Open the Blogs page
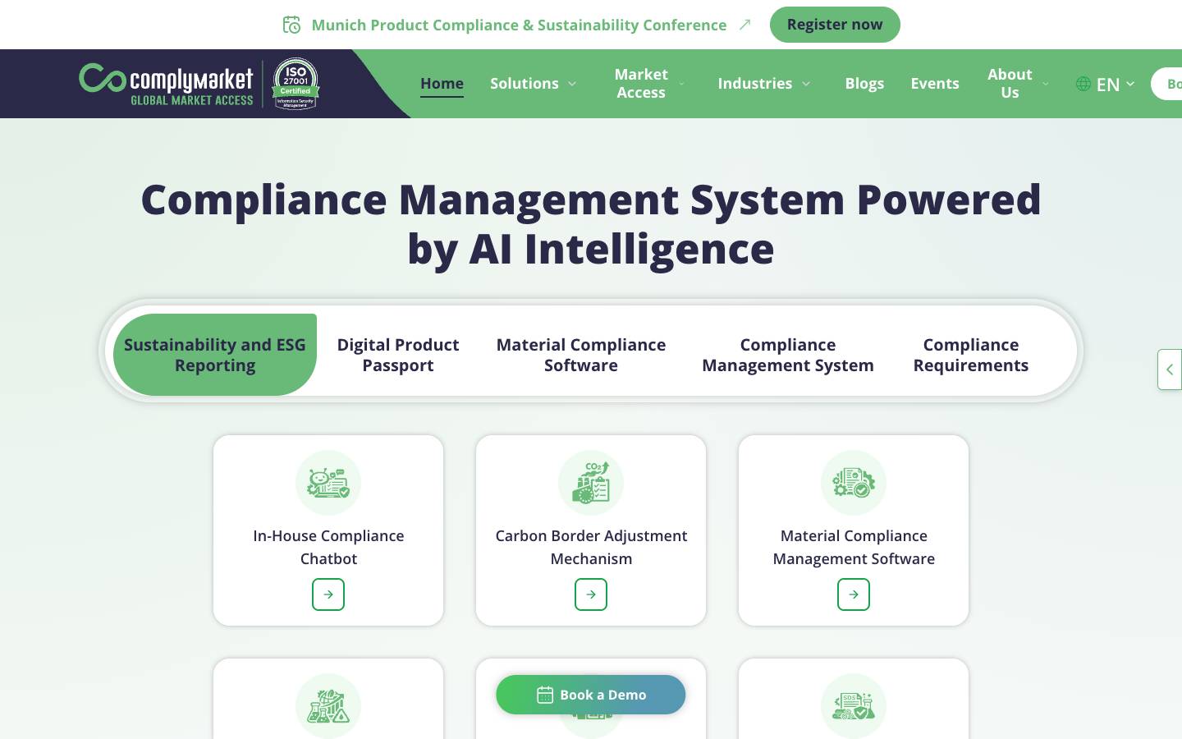1182x739 pixels. [x=864, y=84]
